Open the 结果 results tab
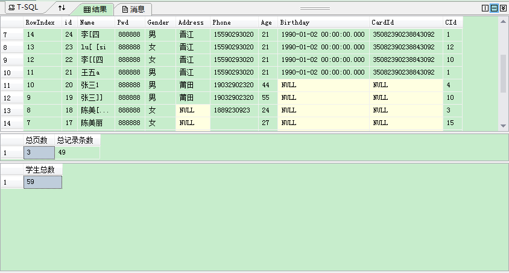The image size is (509, 273). coord(95,10)
